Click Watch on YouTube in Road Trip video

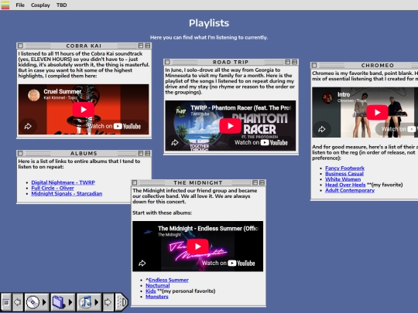(x=262, y=143)
